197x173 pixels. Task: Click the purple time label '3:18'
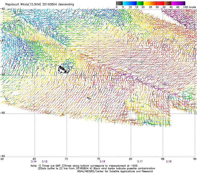click(x=169, y=162)
